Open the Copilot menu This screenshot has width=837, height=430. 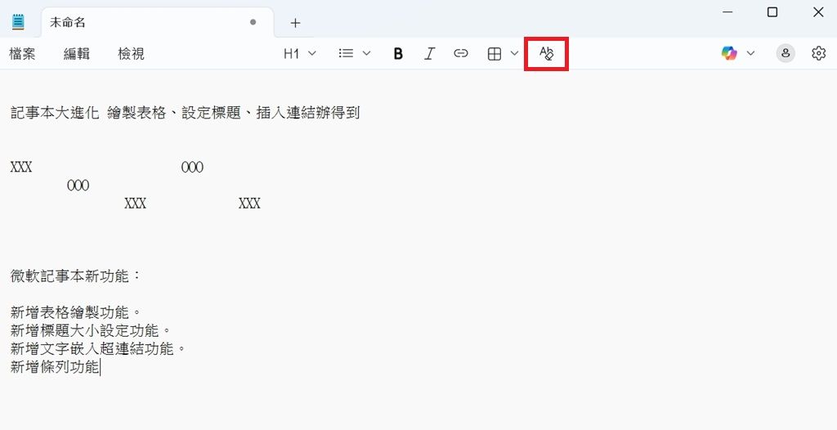[728, 53]
